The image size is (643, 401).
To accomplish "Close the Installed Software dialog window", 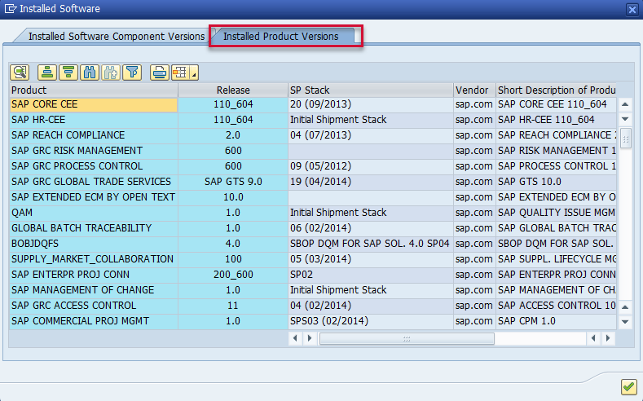I will [x=632, y=9].
